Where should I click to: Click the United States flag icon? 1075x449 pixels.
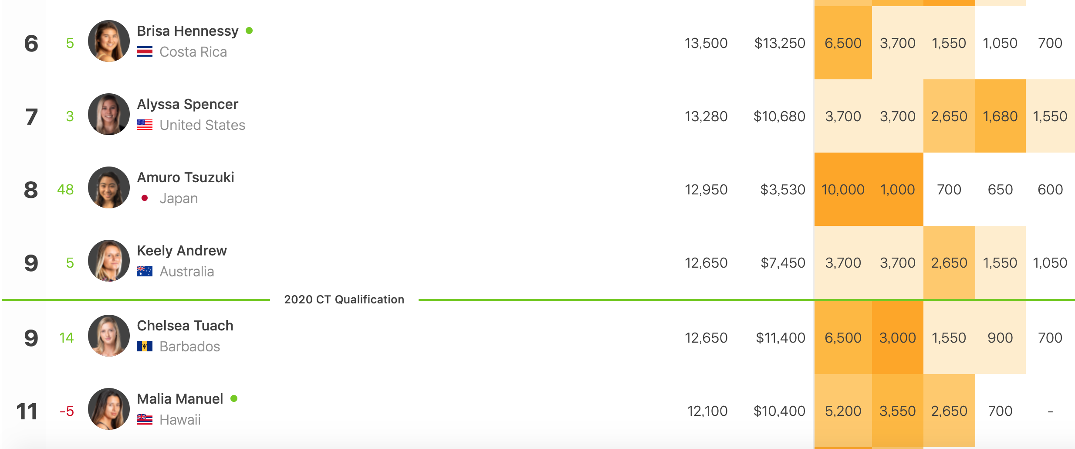[145, 125]
